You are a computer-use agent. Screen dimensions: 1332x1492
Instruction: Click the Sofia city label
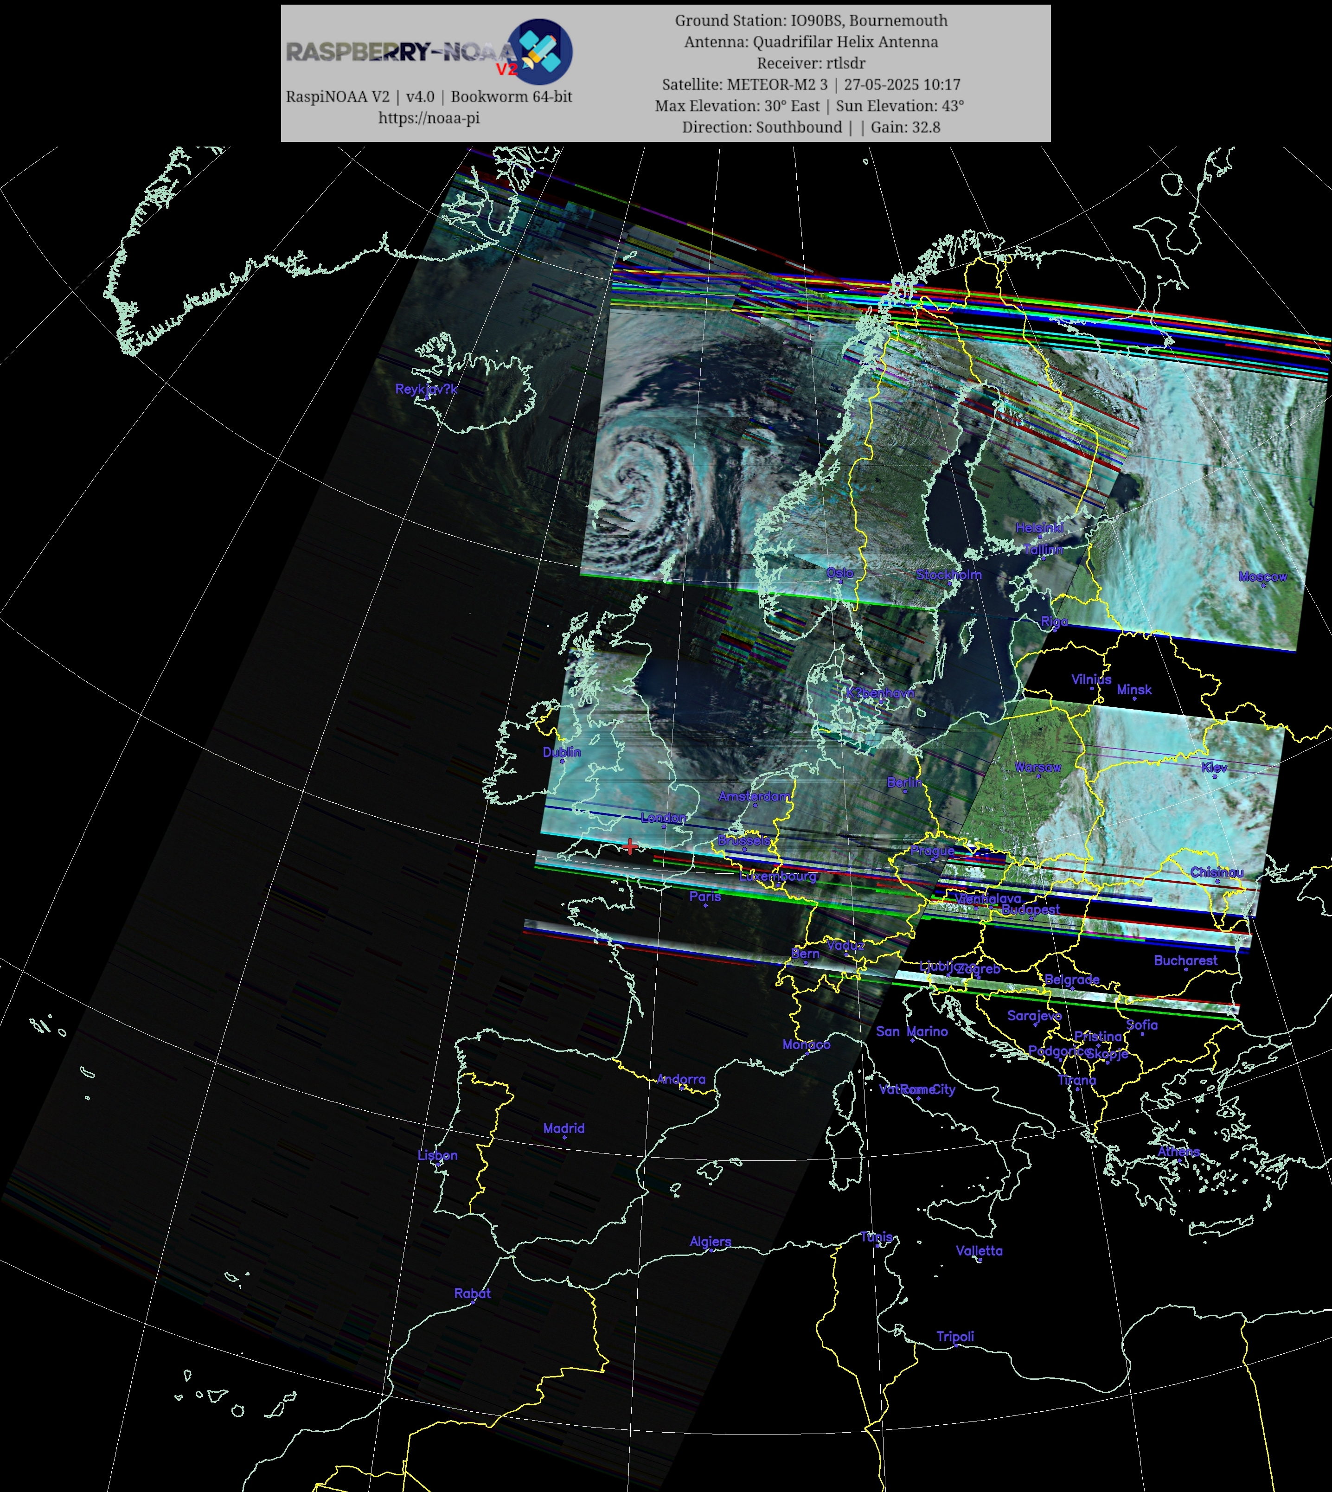coord(1142,1025)
